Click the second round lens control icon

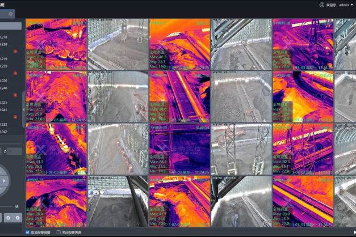point(18,217)
